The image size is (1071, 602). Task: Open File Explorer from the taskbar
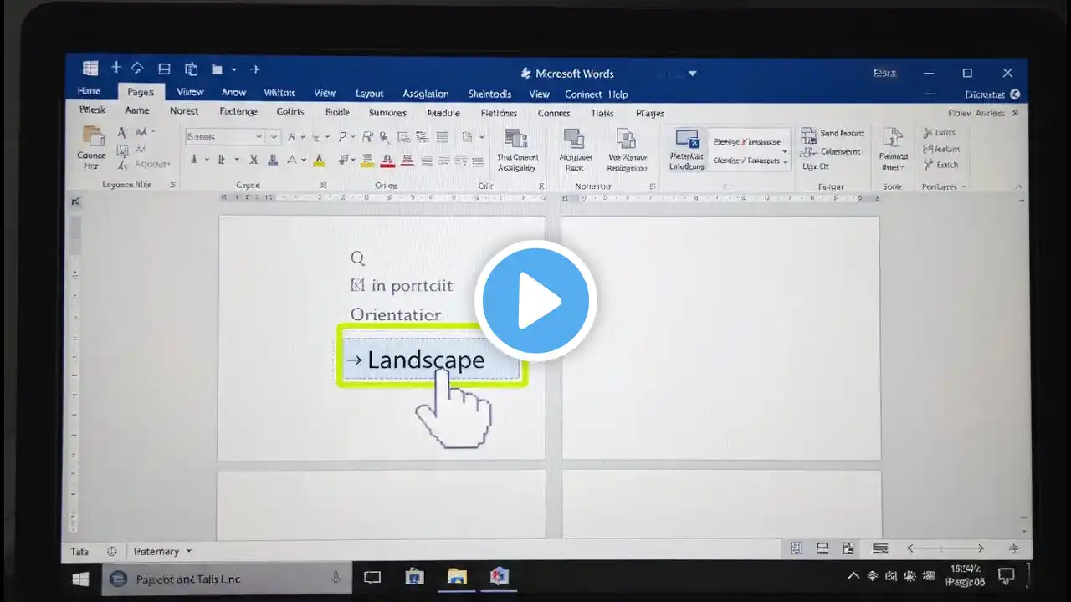click(x=457, y=577)
